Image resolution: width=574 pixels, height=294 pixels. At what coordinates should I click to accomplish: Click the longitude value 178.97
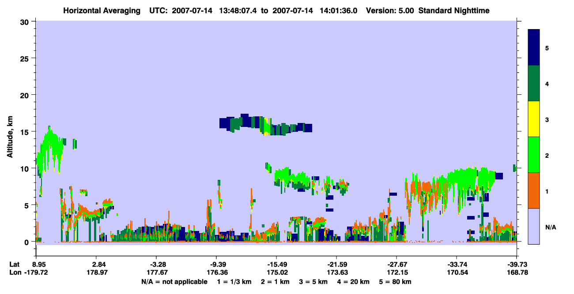[x=97, y=273]
